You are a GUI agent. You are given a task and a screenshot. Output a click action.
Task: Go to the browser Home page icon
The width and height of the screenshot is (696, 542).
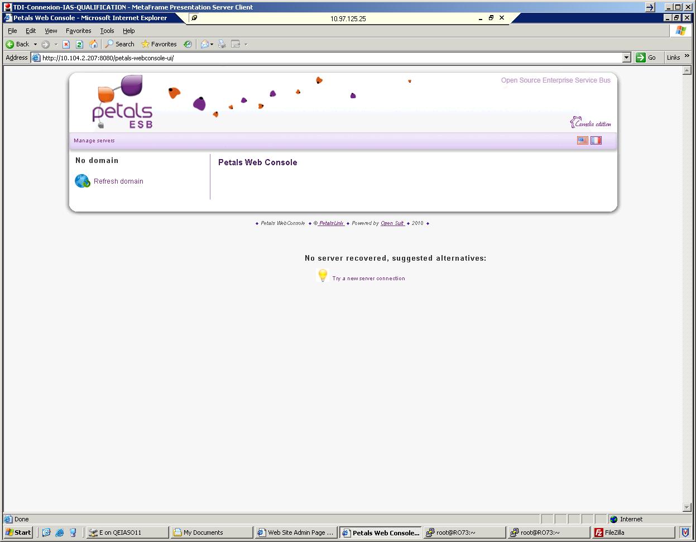[93, 44]
